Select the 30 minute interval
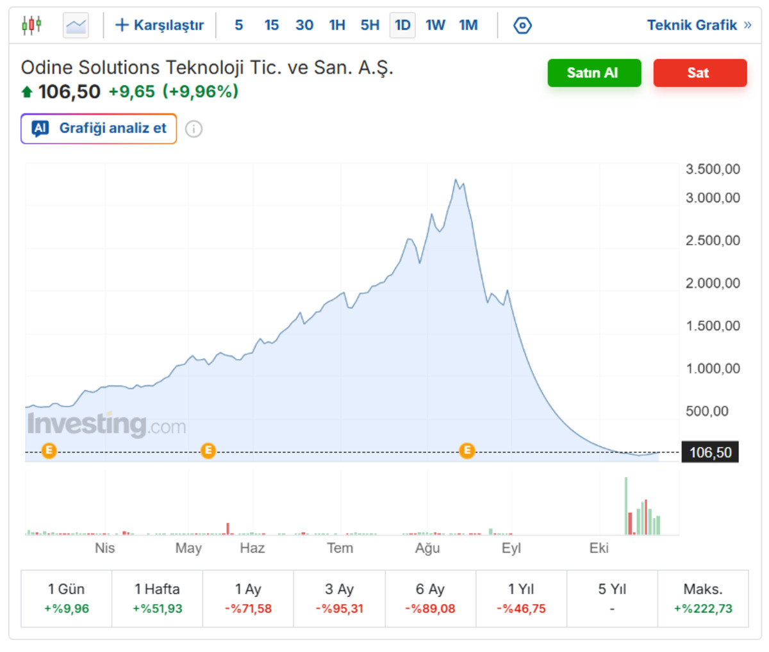Image resolution: width=769 pixels, height=652 pixels. tap(304, 25)
